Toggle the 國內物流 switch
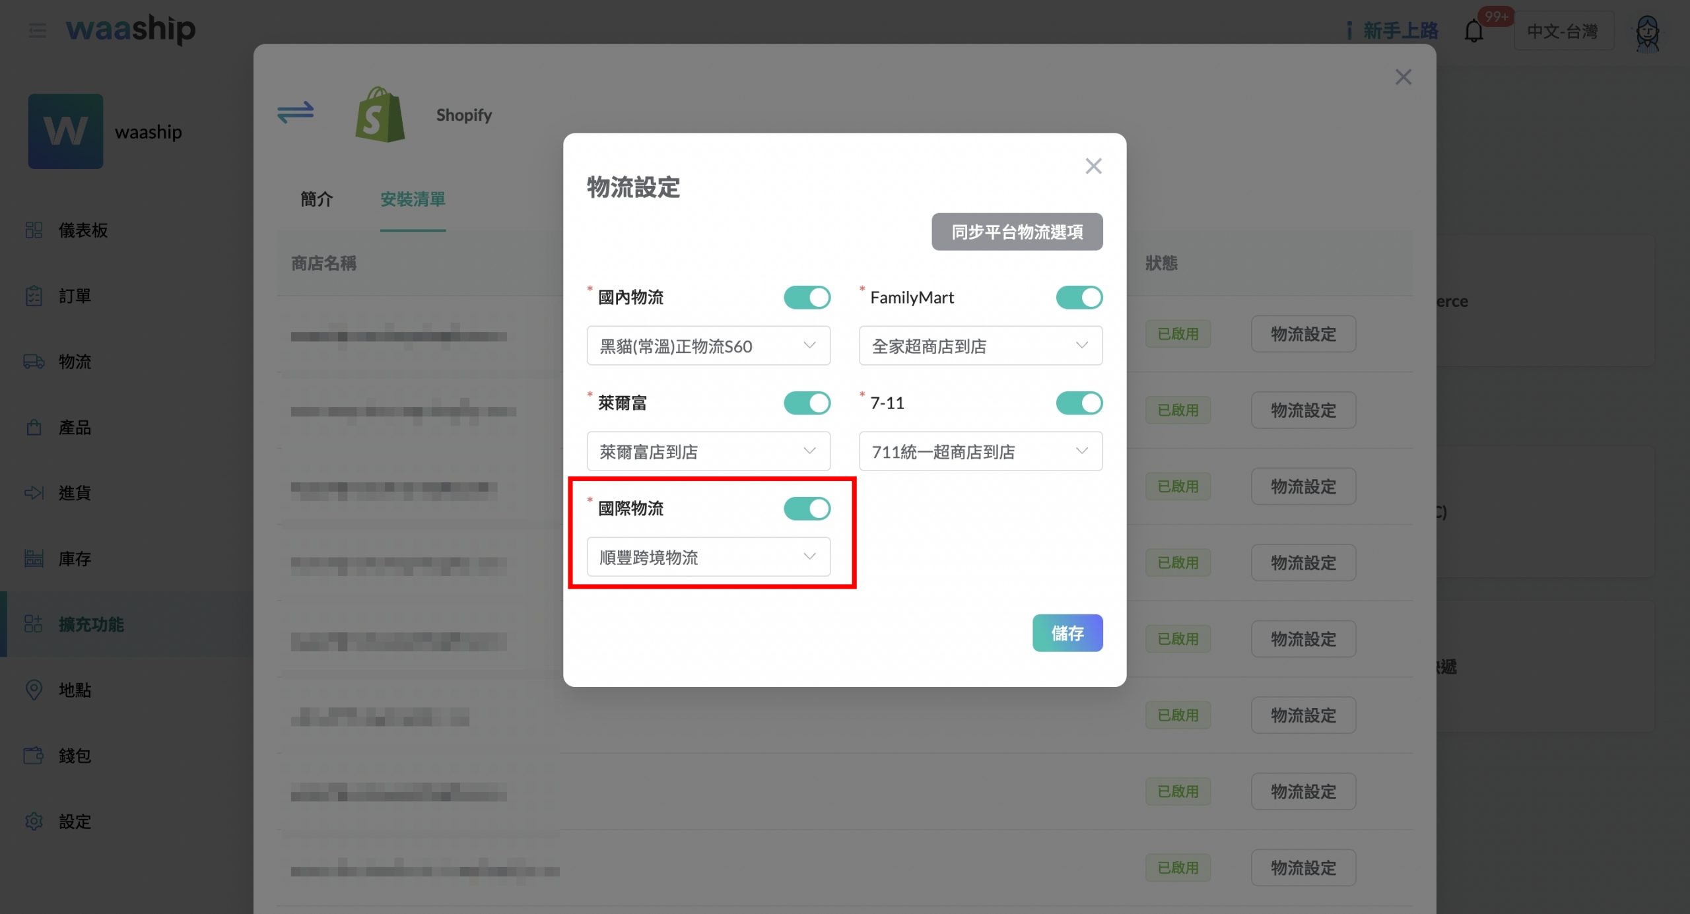This screenshot has width=1690, height=914. click(807, 298)
